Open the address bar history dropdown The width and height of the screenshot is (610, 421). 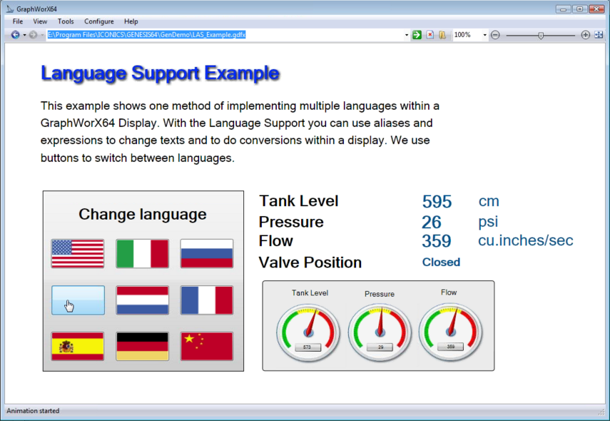tap(407, 35)
